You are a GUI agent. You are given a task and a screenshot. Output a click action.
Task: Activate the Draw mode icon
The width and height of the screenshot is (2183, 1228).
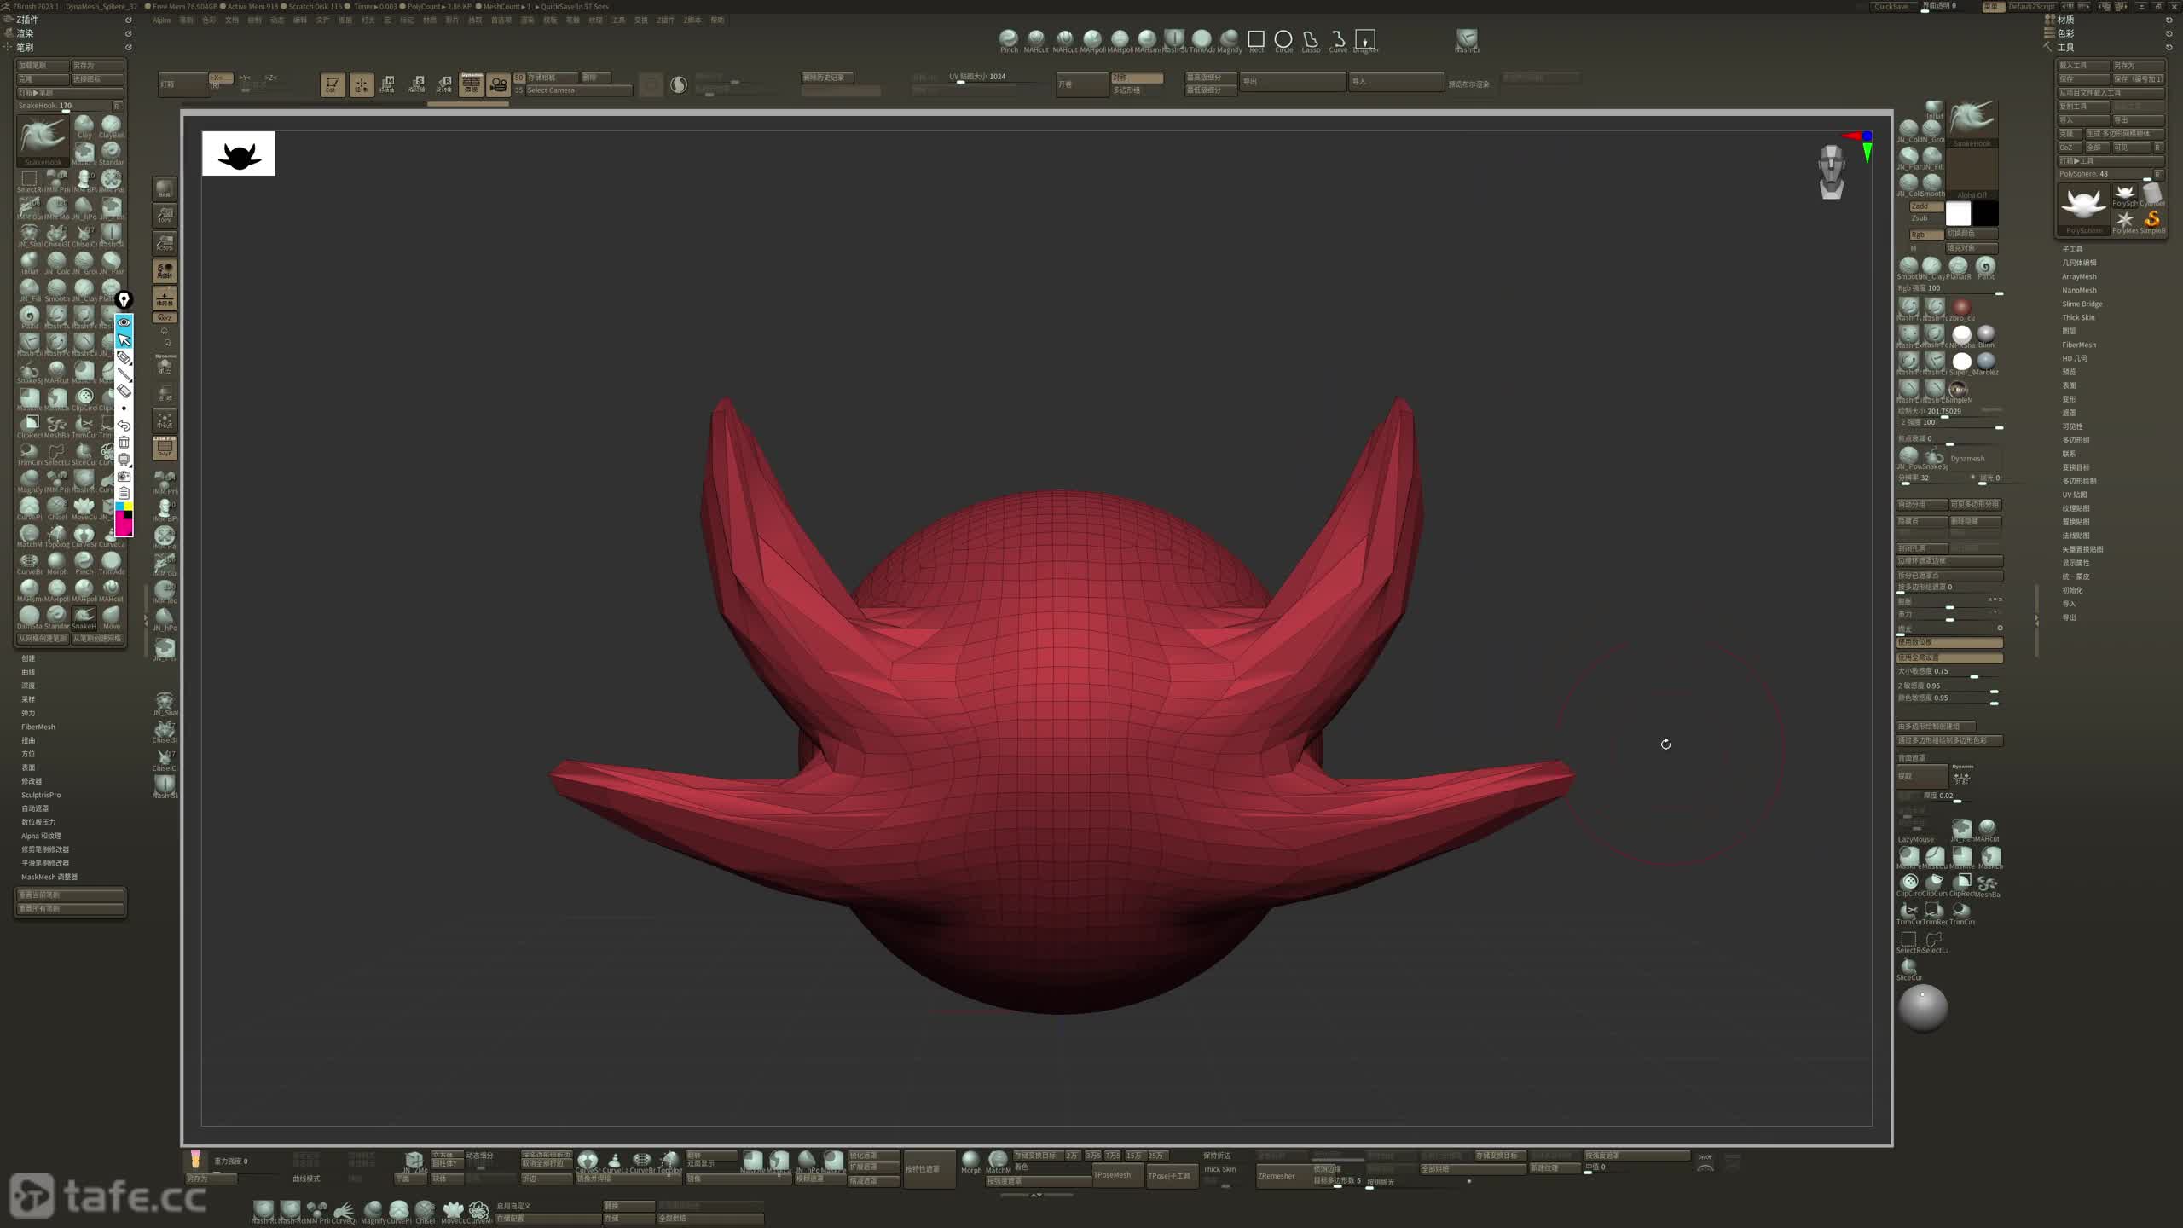362,84
